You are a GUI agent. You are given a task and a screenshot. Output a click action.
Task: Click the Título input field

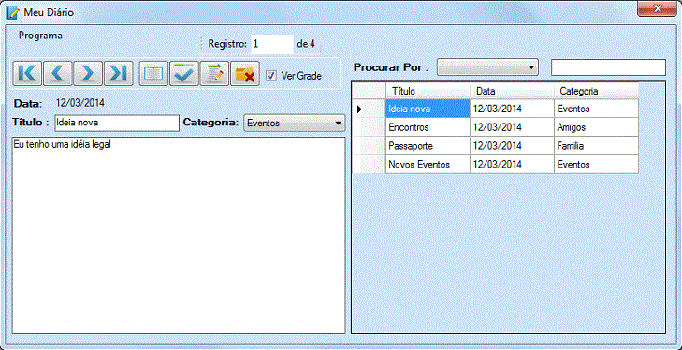click(x=117, y=123)
